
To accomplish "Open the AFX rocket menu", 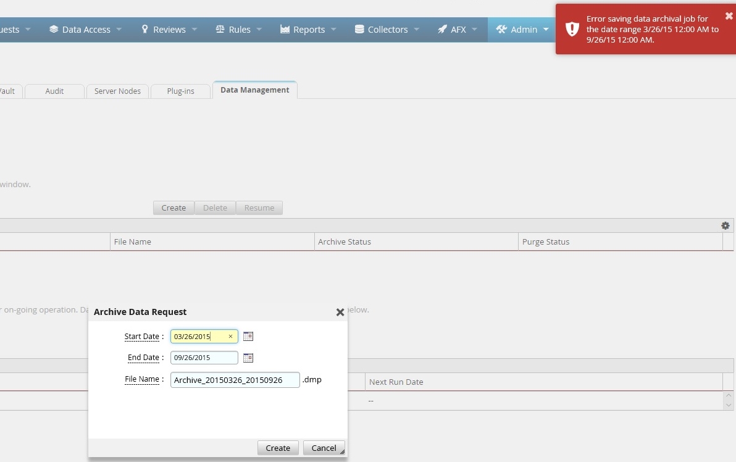I will 458,30.
